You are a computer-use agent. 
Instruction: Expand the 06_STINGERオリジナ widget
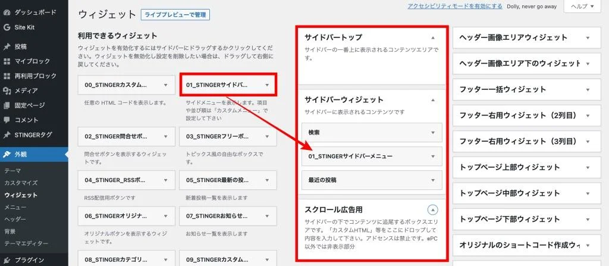pyautogui.click(x=166, y=216)
